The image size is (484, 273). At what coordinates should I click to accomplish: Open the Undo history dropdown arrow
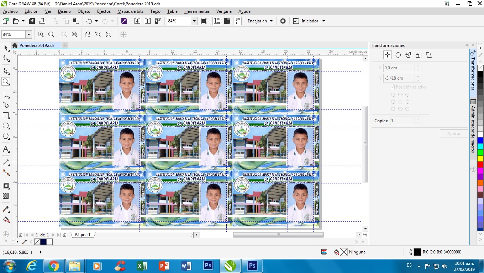pyautogui.click(x=96, y=21)
